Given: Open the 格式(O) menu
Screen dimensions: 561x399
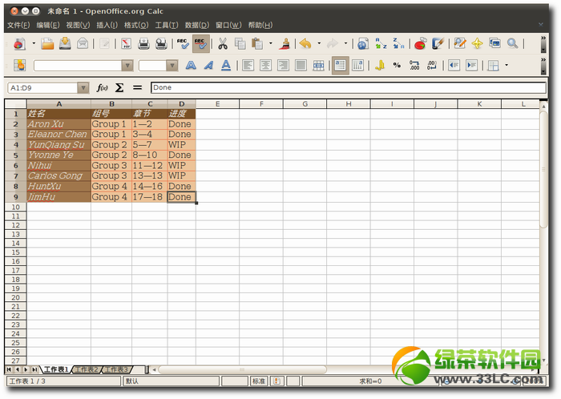Looking at the screenshot, I should point(136,25).
